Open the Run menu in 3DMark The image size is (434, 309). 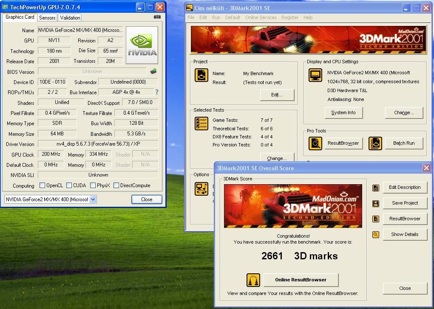click(216, 17)
